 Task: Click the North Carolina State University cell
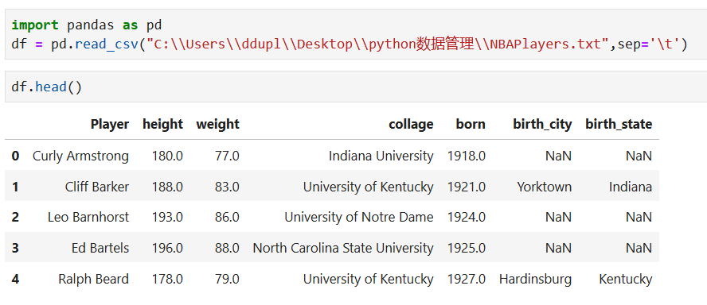point(343,248)
